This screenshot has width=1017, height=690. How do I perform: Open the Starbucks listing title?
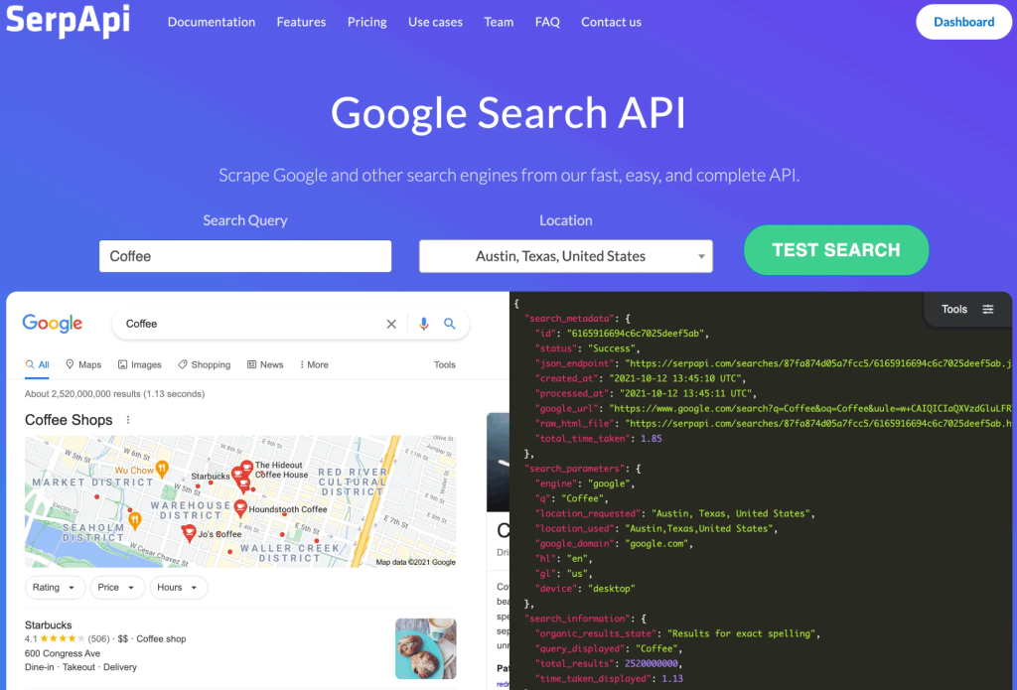tap(48, 625)
